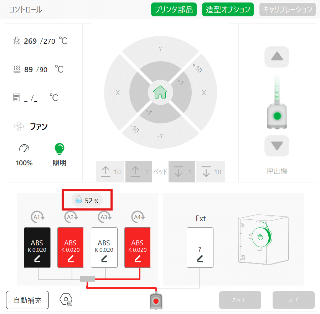Image resolution: width=320 pixels, height=314 pixels.
Task: Raise bed by 10 button
Action: (110, 172)
